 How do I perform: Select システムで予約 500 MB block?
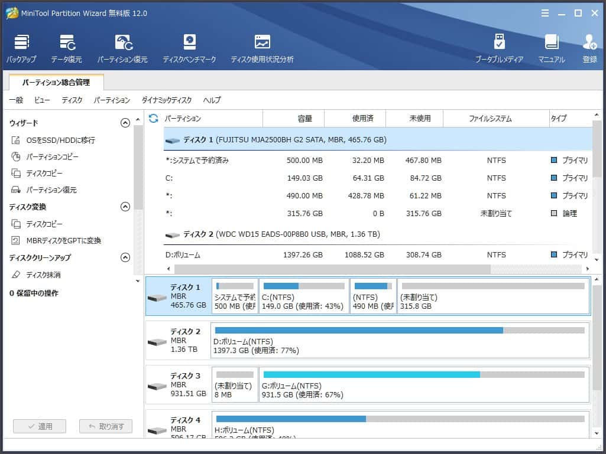(235, 296)
